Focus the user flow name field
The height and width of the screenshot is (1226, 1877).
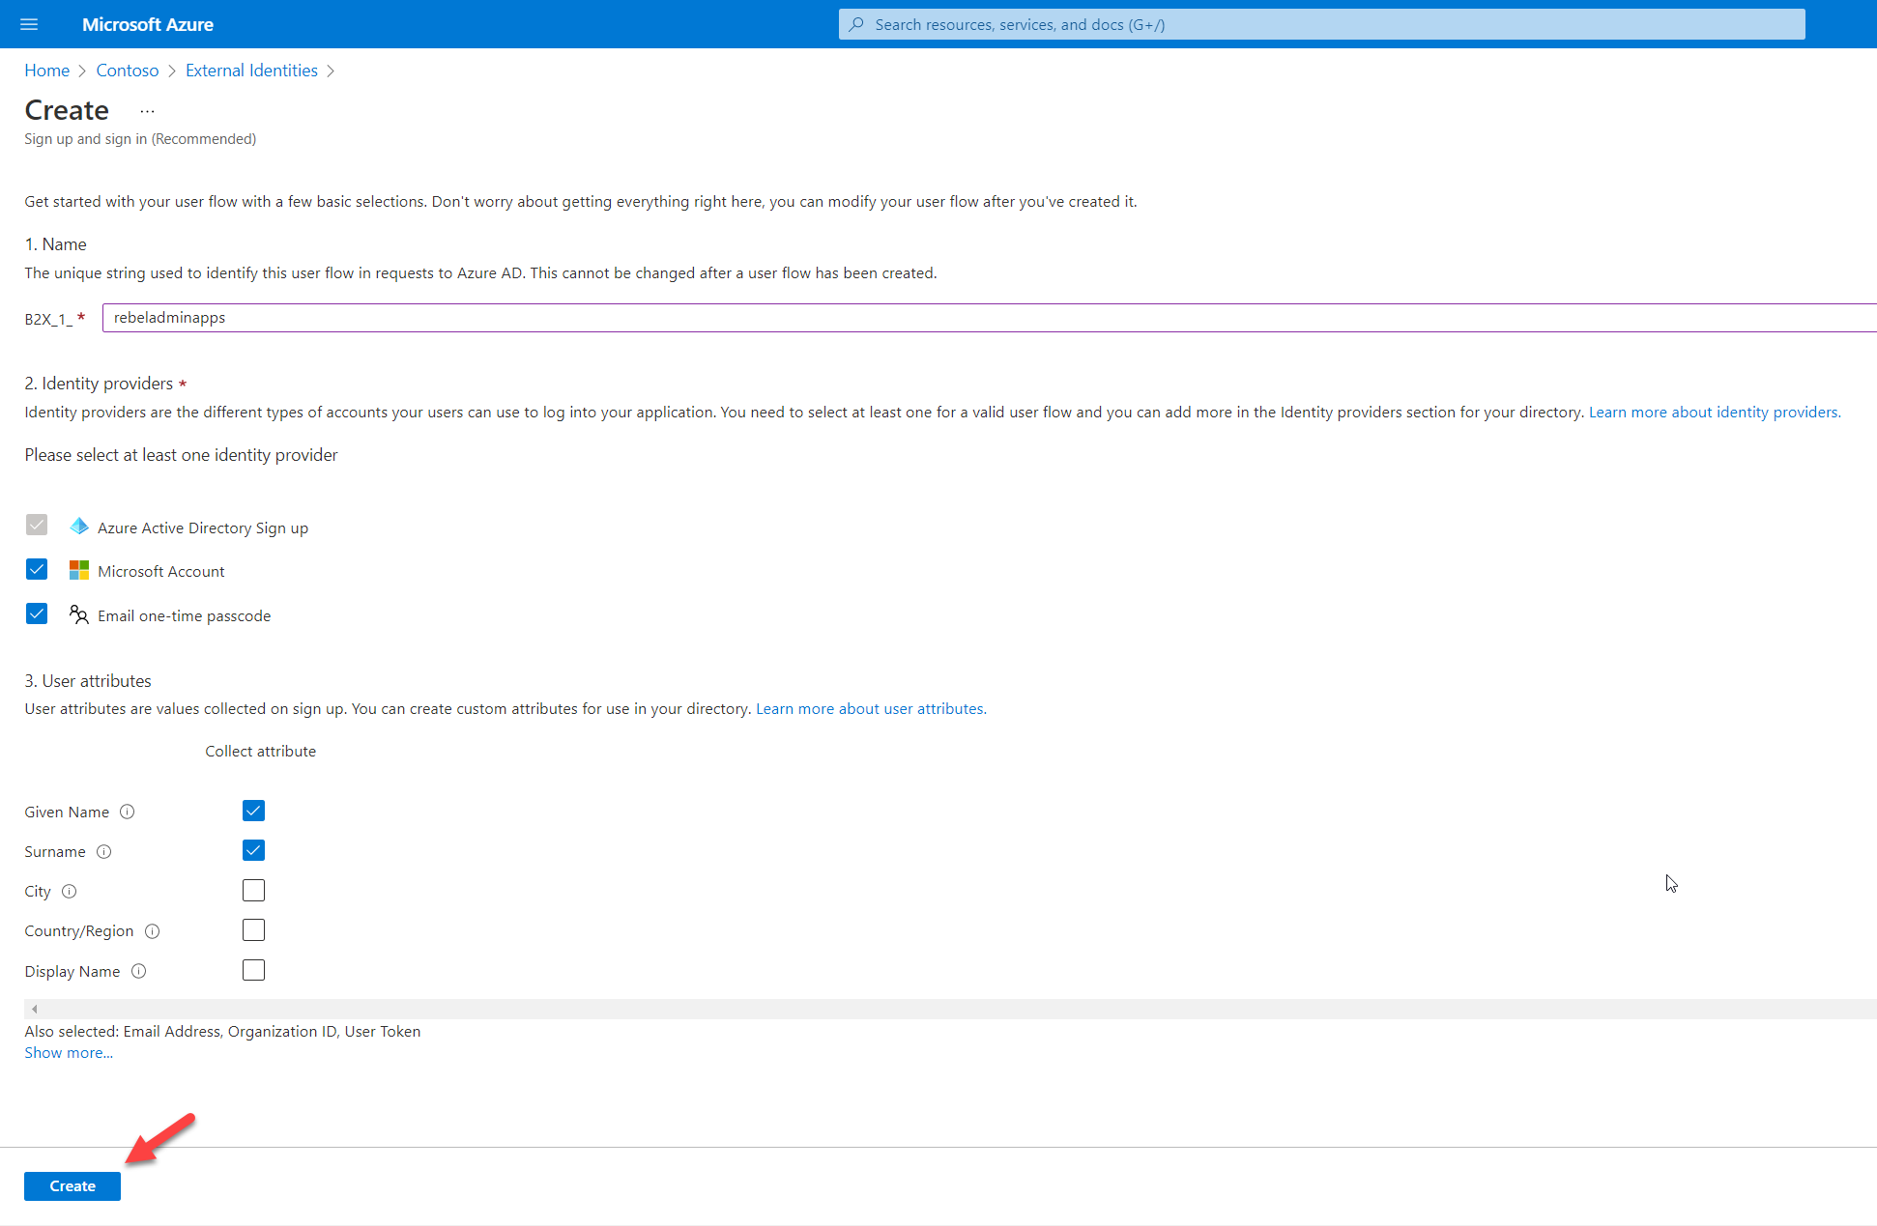click(990, 318)
